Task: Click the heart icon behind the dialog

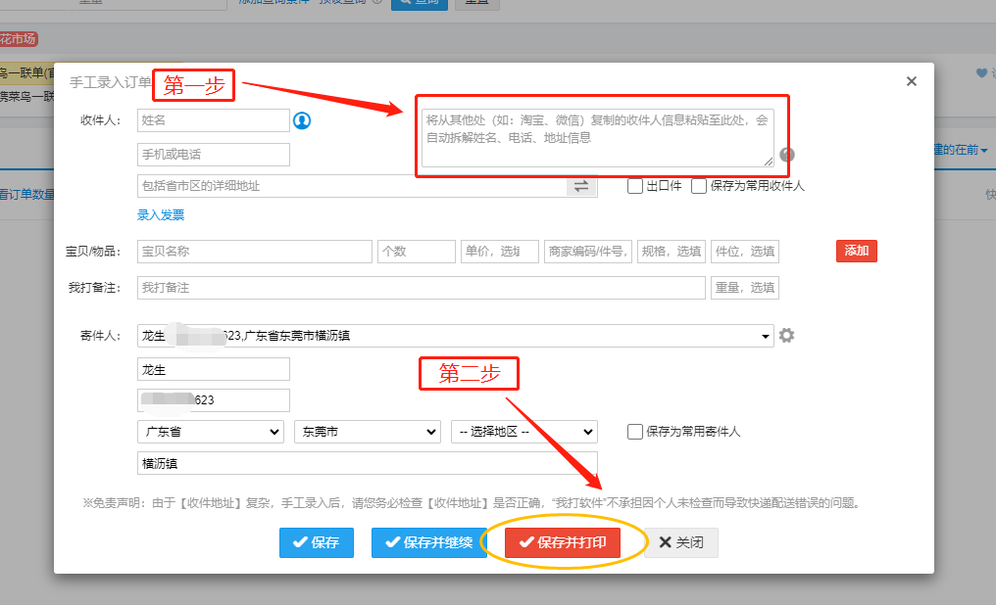Action: [981, 72]
